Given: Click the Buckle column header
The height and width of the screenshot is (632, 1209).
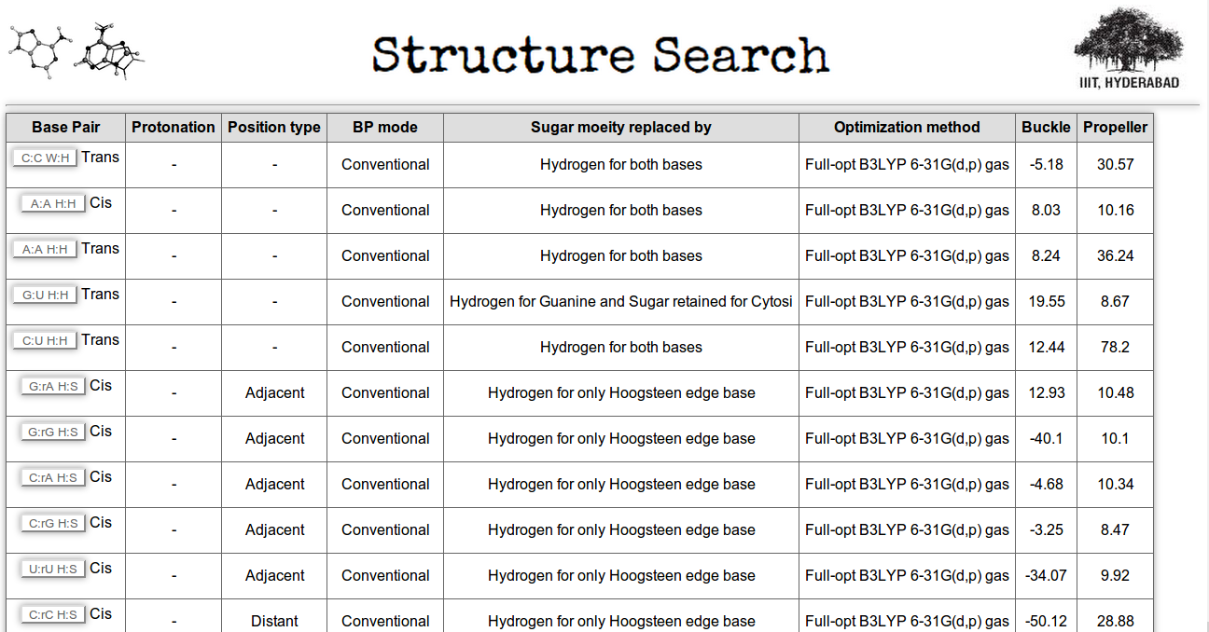Looking at the screenshot, I should click(1046, 128).
